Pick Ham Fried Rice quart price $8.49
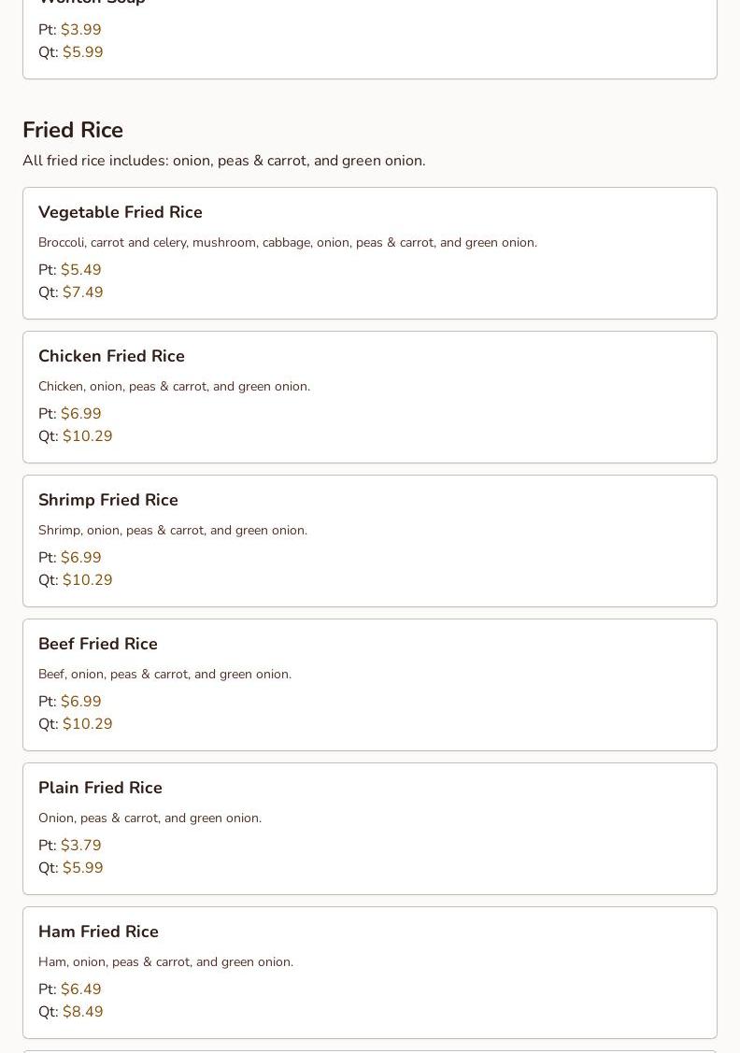The image size is (740, 1053). 83,1012
